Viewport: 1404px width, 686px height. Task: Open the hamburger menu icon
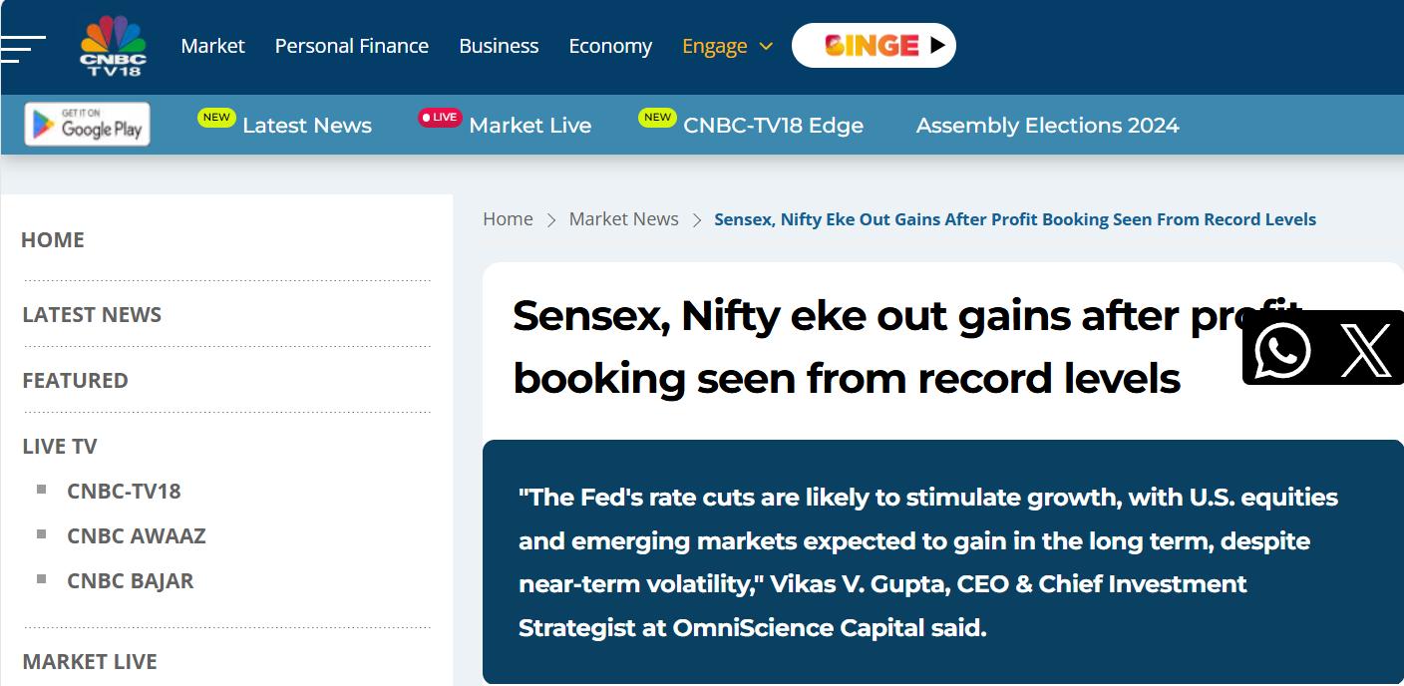22,48
